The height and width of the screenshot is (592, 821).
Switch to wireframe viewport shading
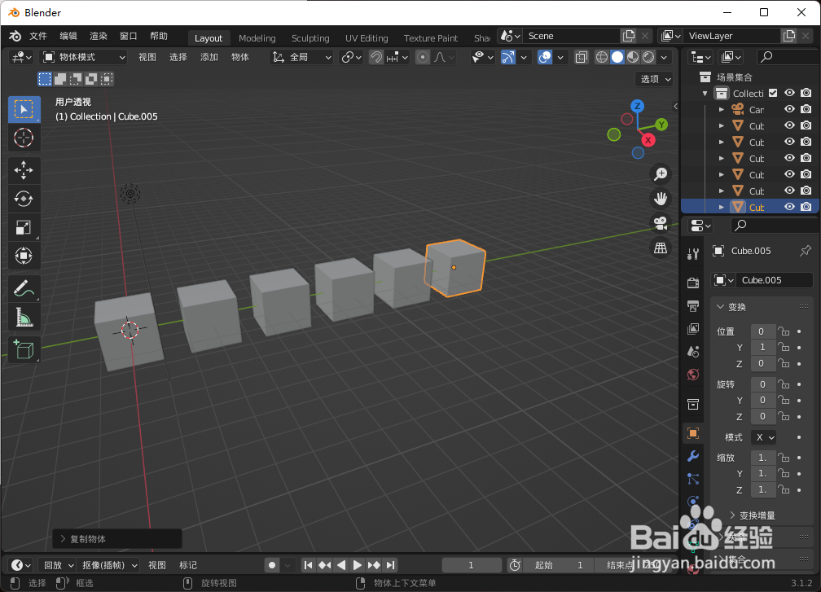click(602, 57)
